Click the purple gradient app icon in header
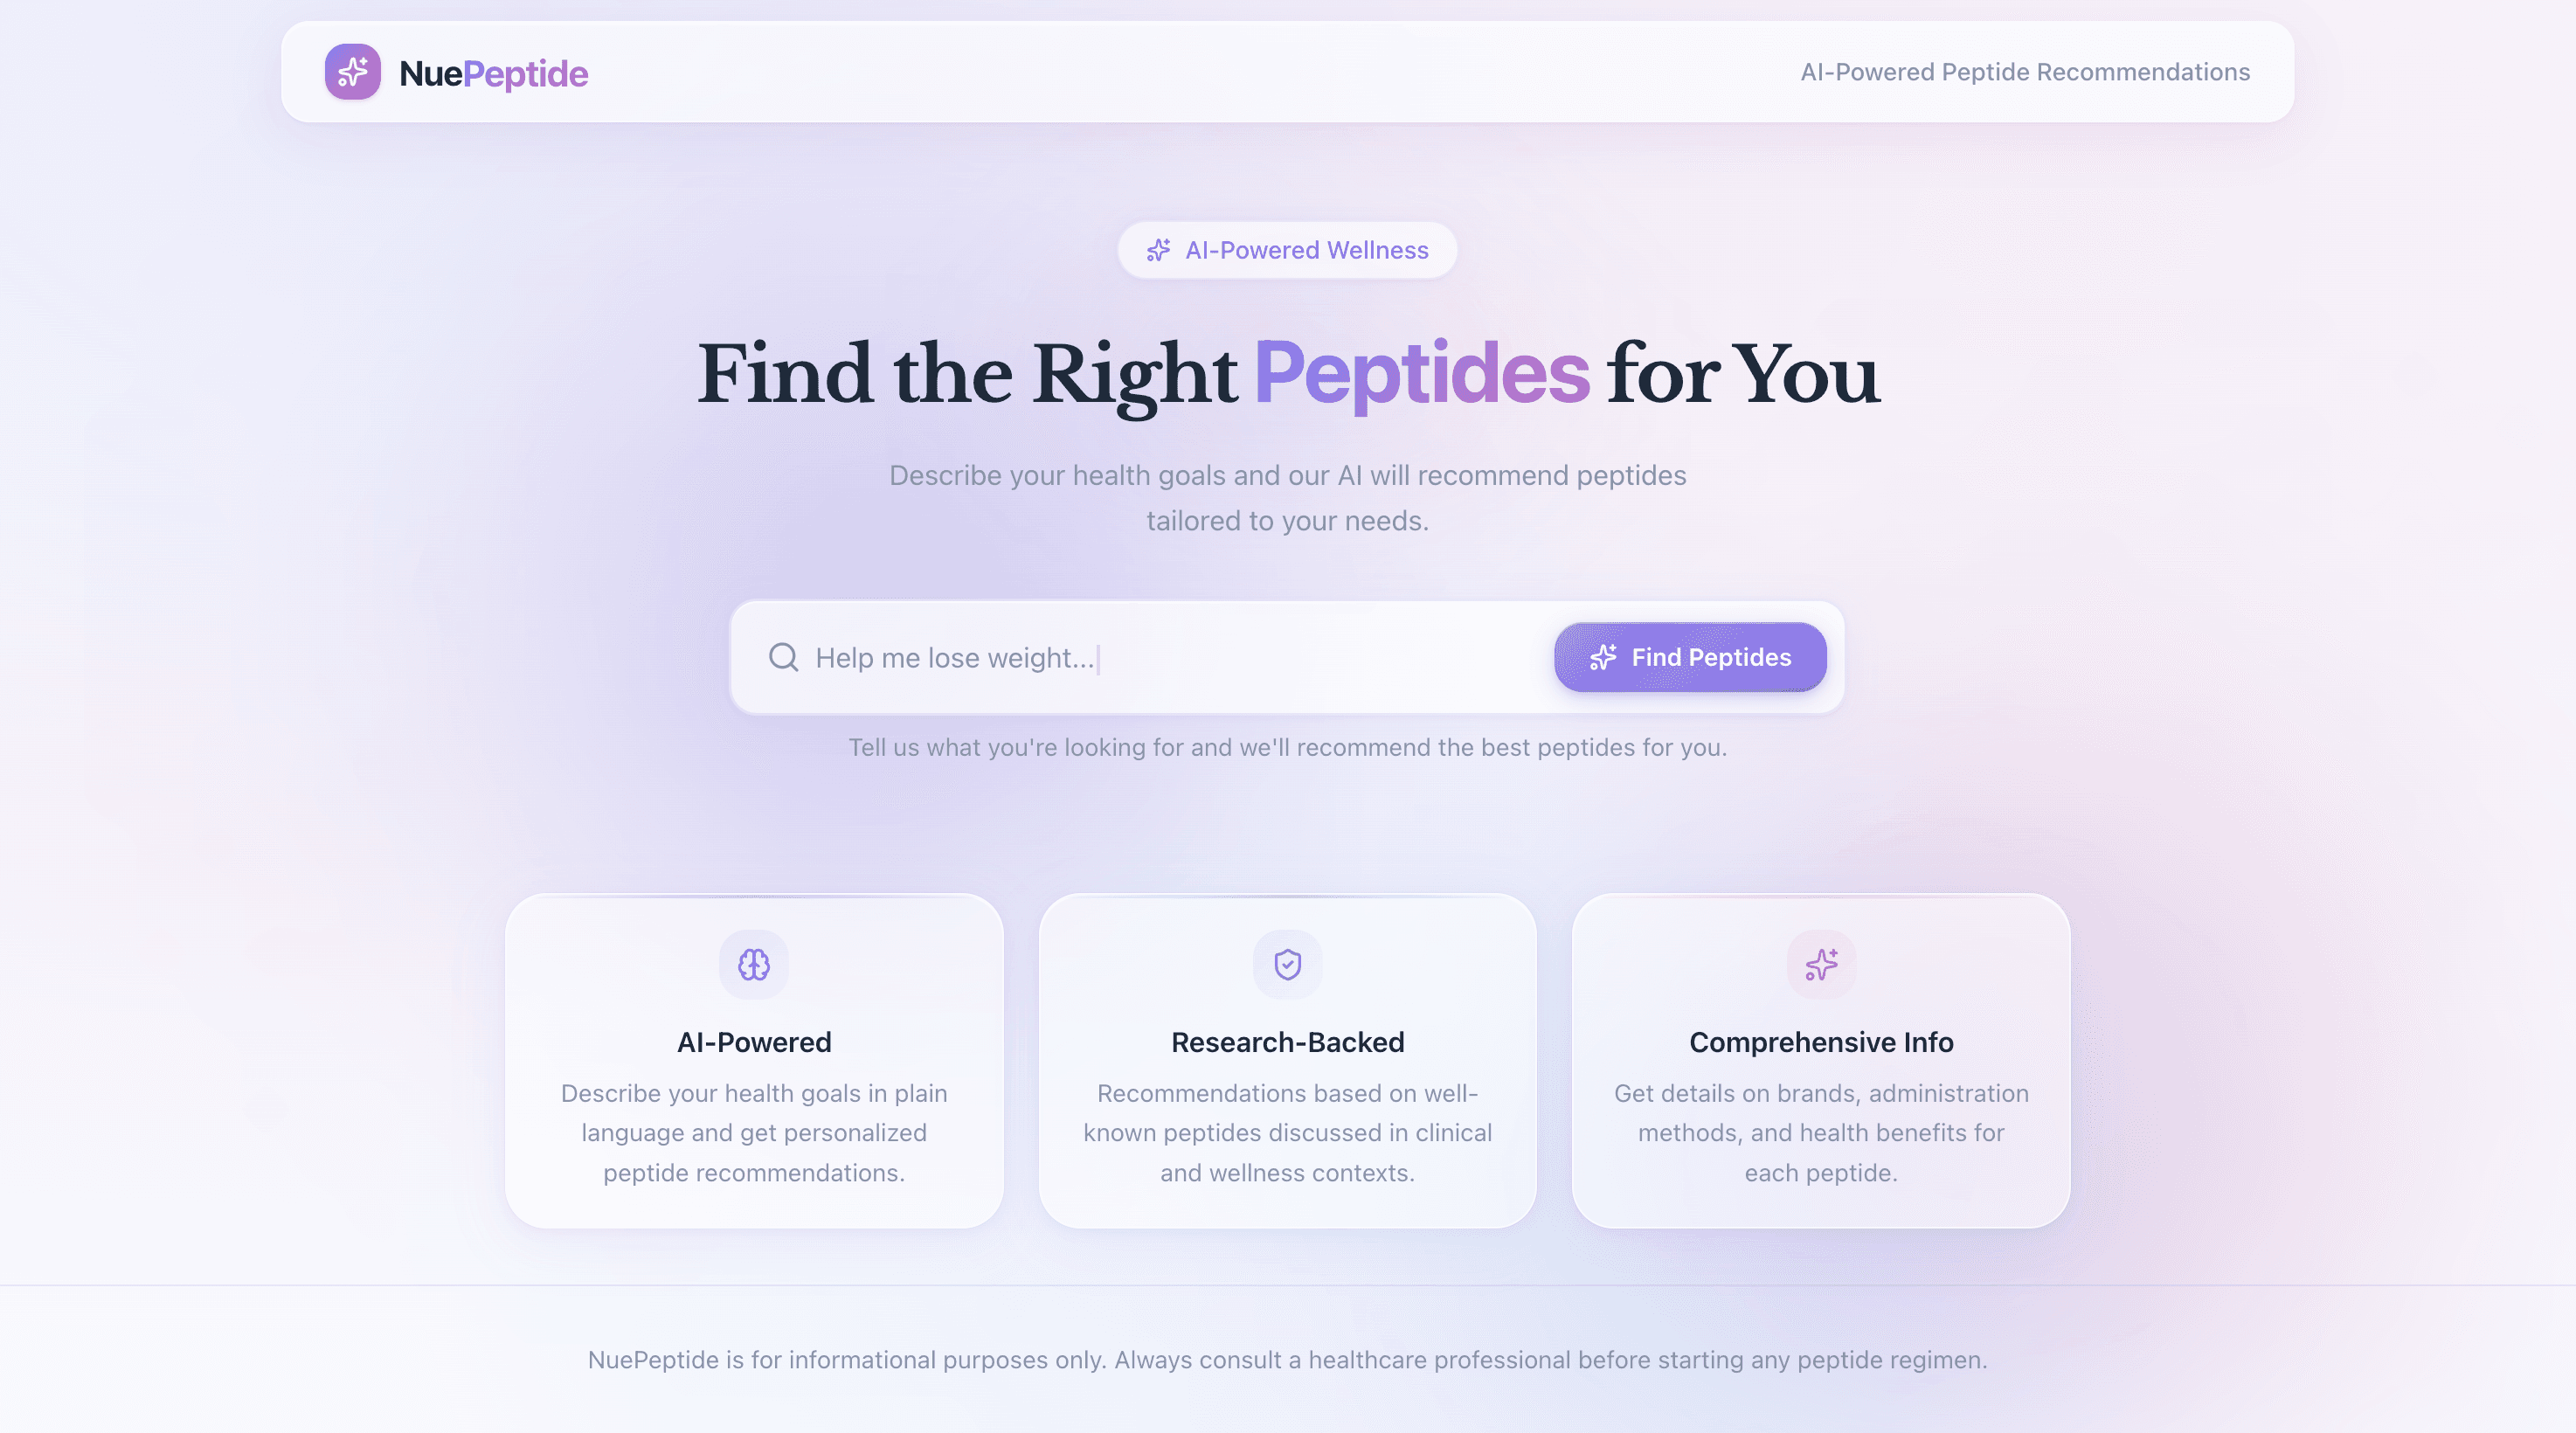Screen dimensions: 2576x1433 [x=354, y=71]
